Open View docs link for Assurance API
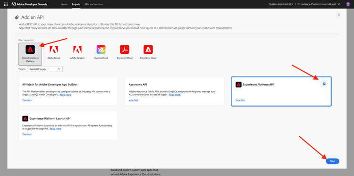 pyautogui.click(x=134, y=100)
